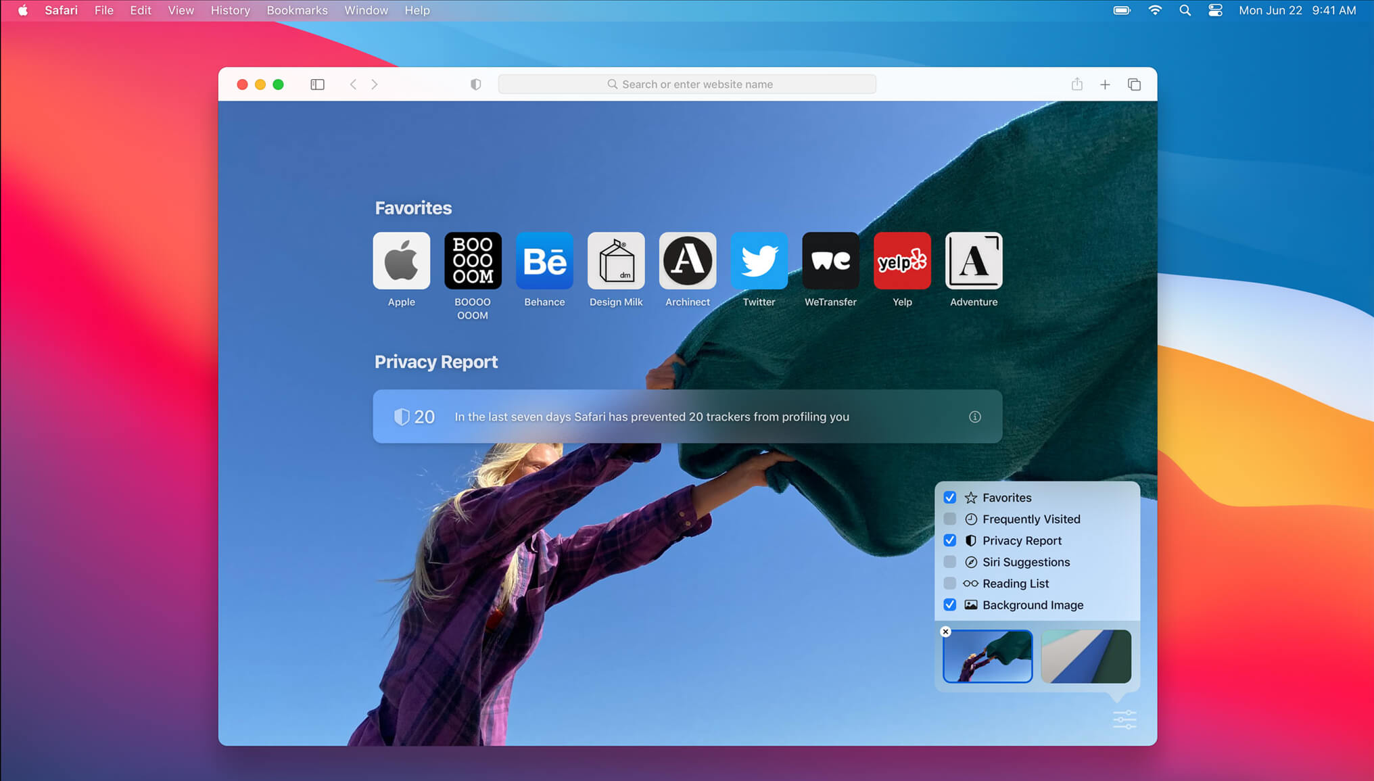The width and height of the screenshot is (1374, 781).
Task: Open the Safari menu
Action: [x=61, y=10]
